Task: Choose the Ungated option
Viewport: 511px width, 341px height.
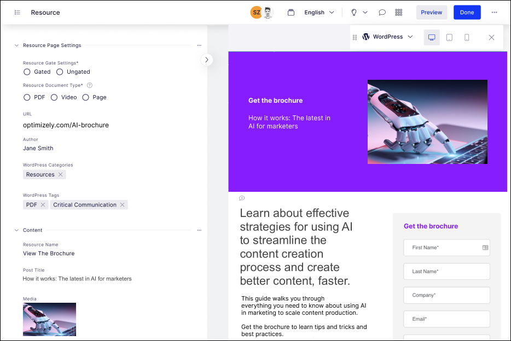Action: coord(60,72)
